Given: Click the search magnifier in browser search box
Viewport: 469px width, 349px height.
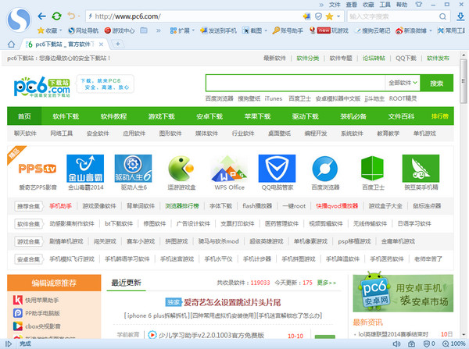Looking at the screenshot, I should coord(442,16).
